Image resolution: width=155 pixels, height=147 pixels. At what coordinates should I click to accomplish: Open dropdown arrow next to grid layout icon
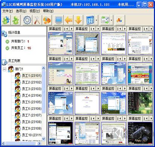click(x=97, y=20)
